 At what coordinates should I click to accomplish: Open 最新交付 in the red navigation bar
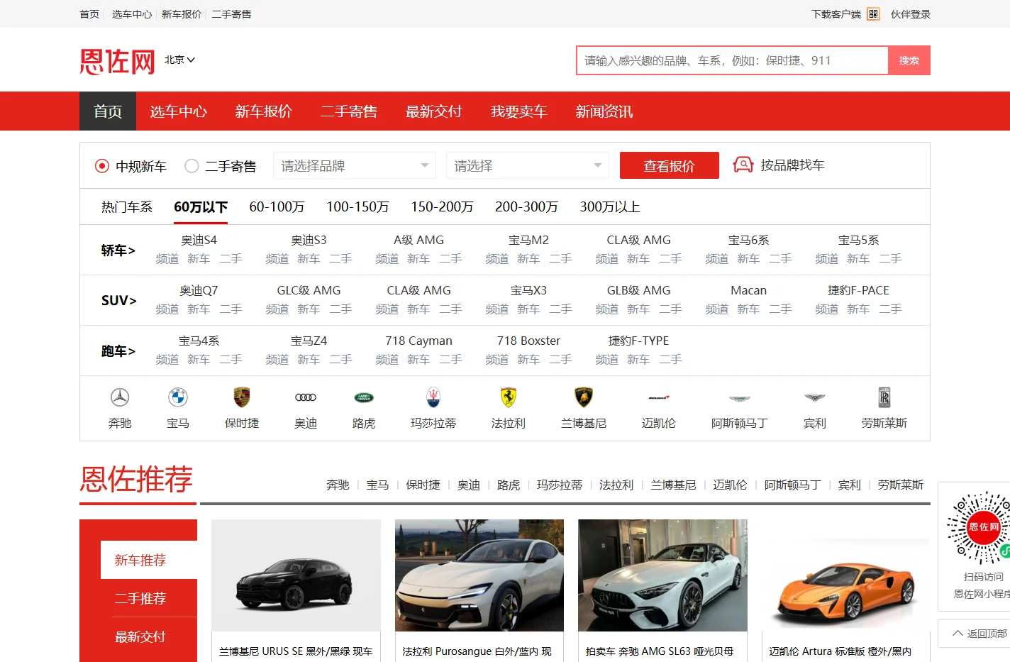tap(434, 111)
